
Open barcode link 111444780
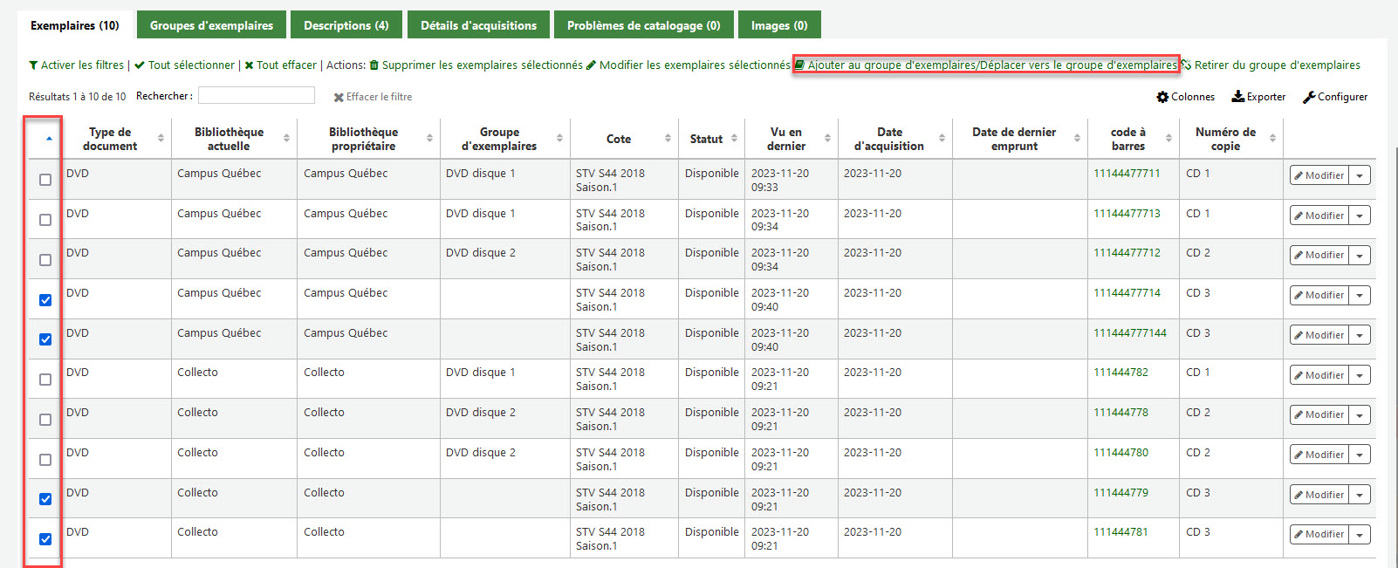[1120, 453]
